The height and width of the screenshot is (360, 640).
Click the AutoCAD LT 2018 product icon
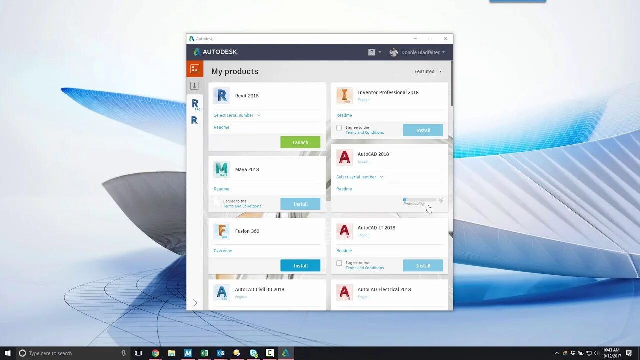click(344, 231)
